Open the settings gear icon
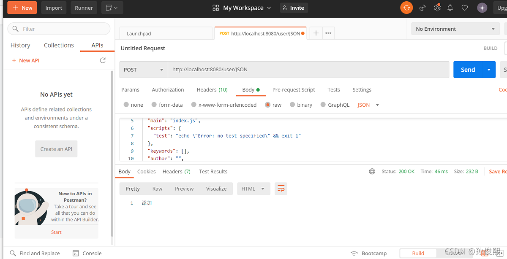Viewport: 507px width, 259px height. (x=437, y=8)
